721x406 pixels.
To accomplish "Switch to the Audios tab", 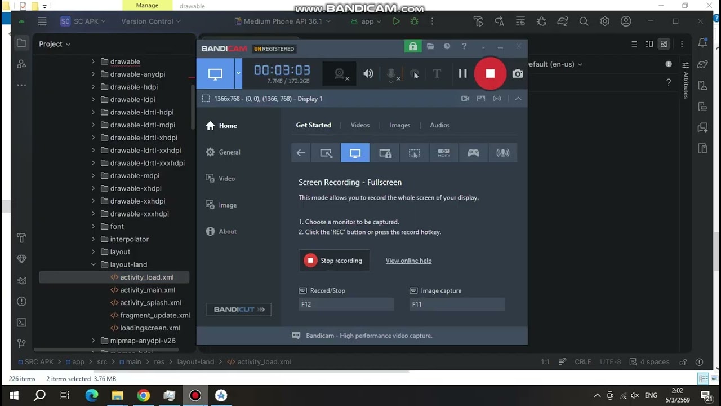I will (x=440, y=125).
